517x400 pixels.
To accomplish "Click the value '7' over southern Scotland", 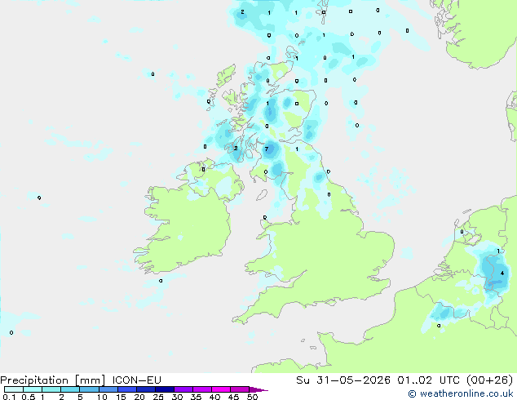I will [x=267, y=149].
